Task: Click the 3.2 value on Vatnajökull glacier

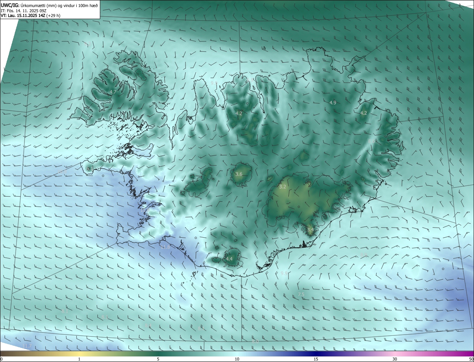Action: (x=283, y=187)
